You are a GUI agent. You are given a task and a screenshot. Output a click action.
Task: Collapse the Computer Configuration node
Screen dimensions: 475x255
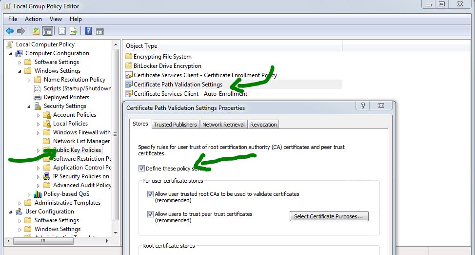pyautogui.click(x=11, y=53)
